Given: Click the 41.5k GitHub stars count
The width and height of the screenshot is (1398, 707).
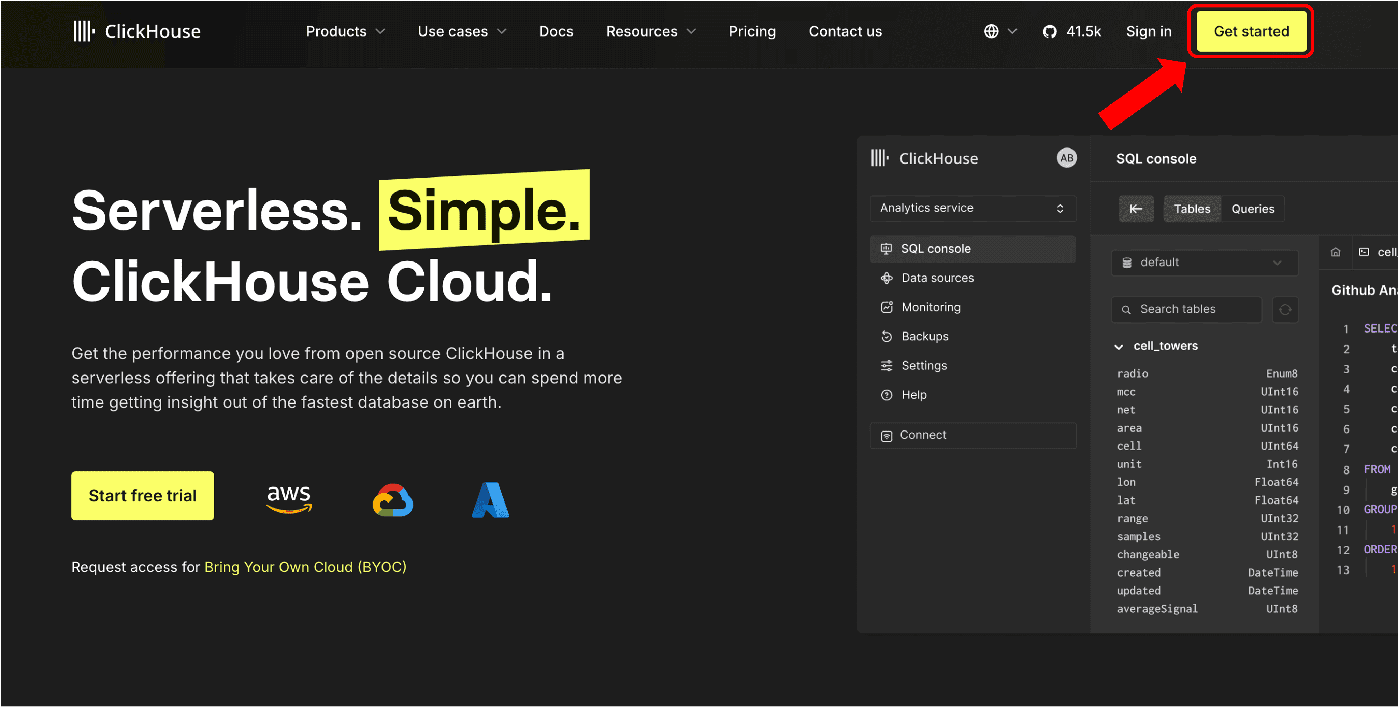Looking at the screenshot, I should [1084, 31].
